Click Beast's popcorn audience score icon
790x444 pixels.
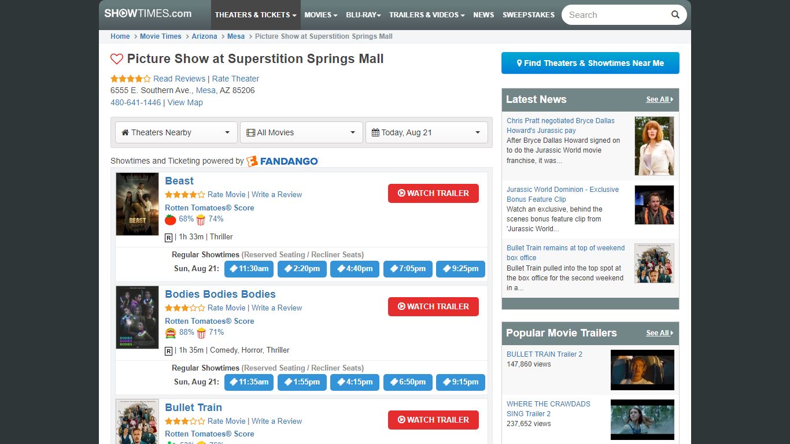[201, 220]
